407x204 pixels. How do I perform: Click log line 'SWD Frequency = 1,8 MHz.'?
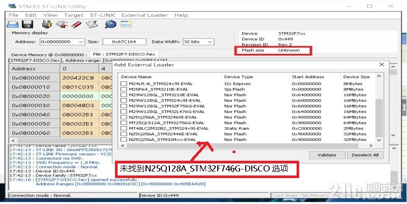(68, 162)
